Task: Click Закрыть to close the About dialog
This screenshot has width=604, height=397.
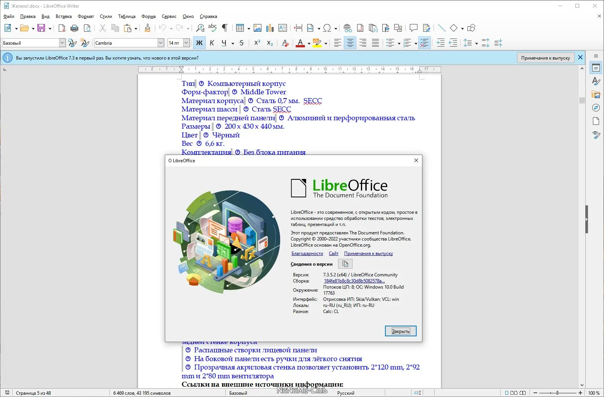Action: click(x=401, y=331)
